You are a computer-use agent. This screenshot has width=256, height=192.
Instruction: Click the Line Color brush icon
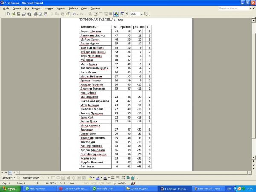(x=97, y=177)
